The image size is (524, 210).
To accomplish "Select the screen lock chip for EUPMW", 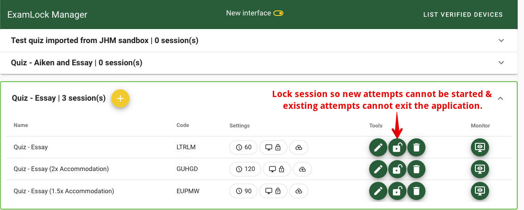I will 273,191.
